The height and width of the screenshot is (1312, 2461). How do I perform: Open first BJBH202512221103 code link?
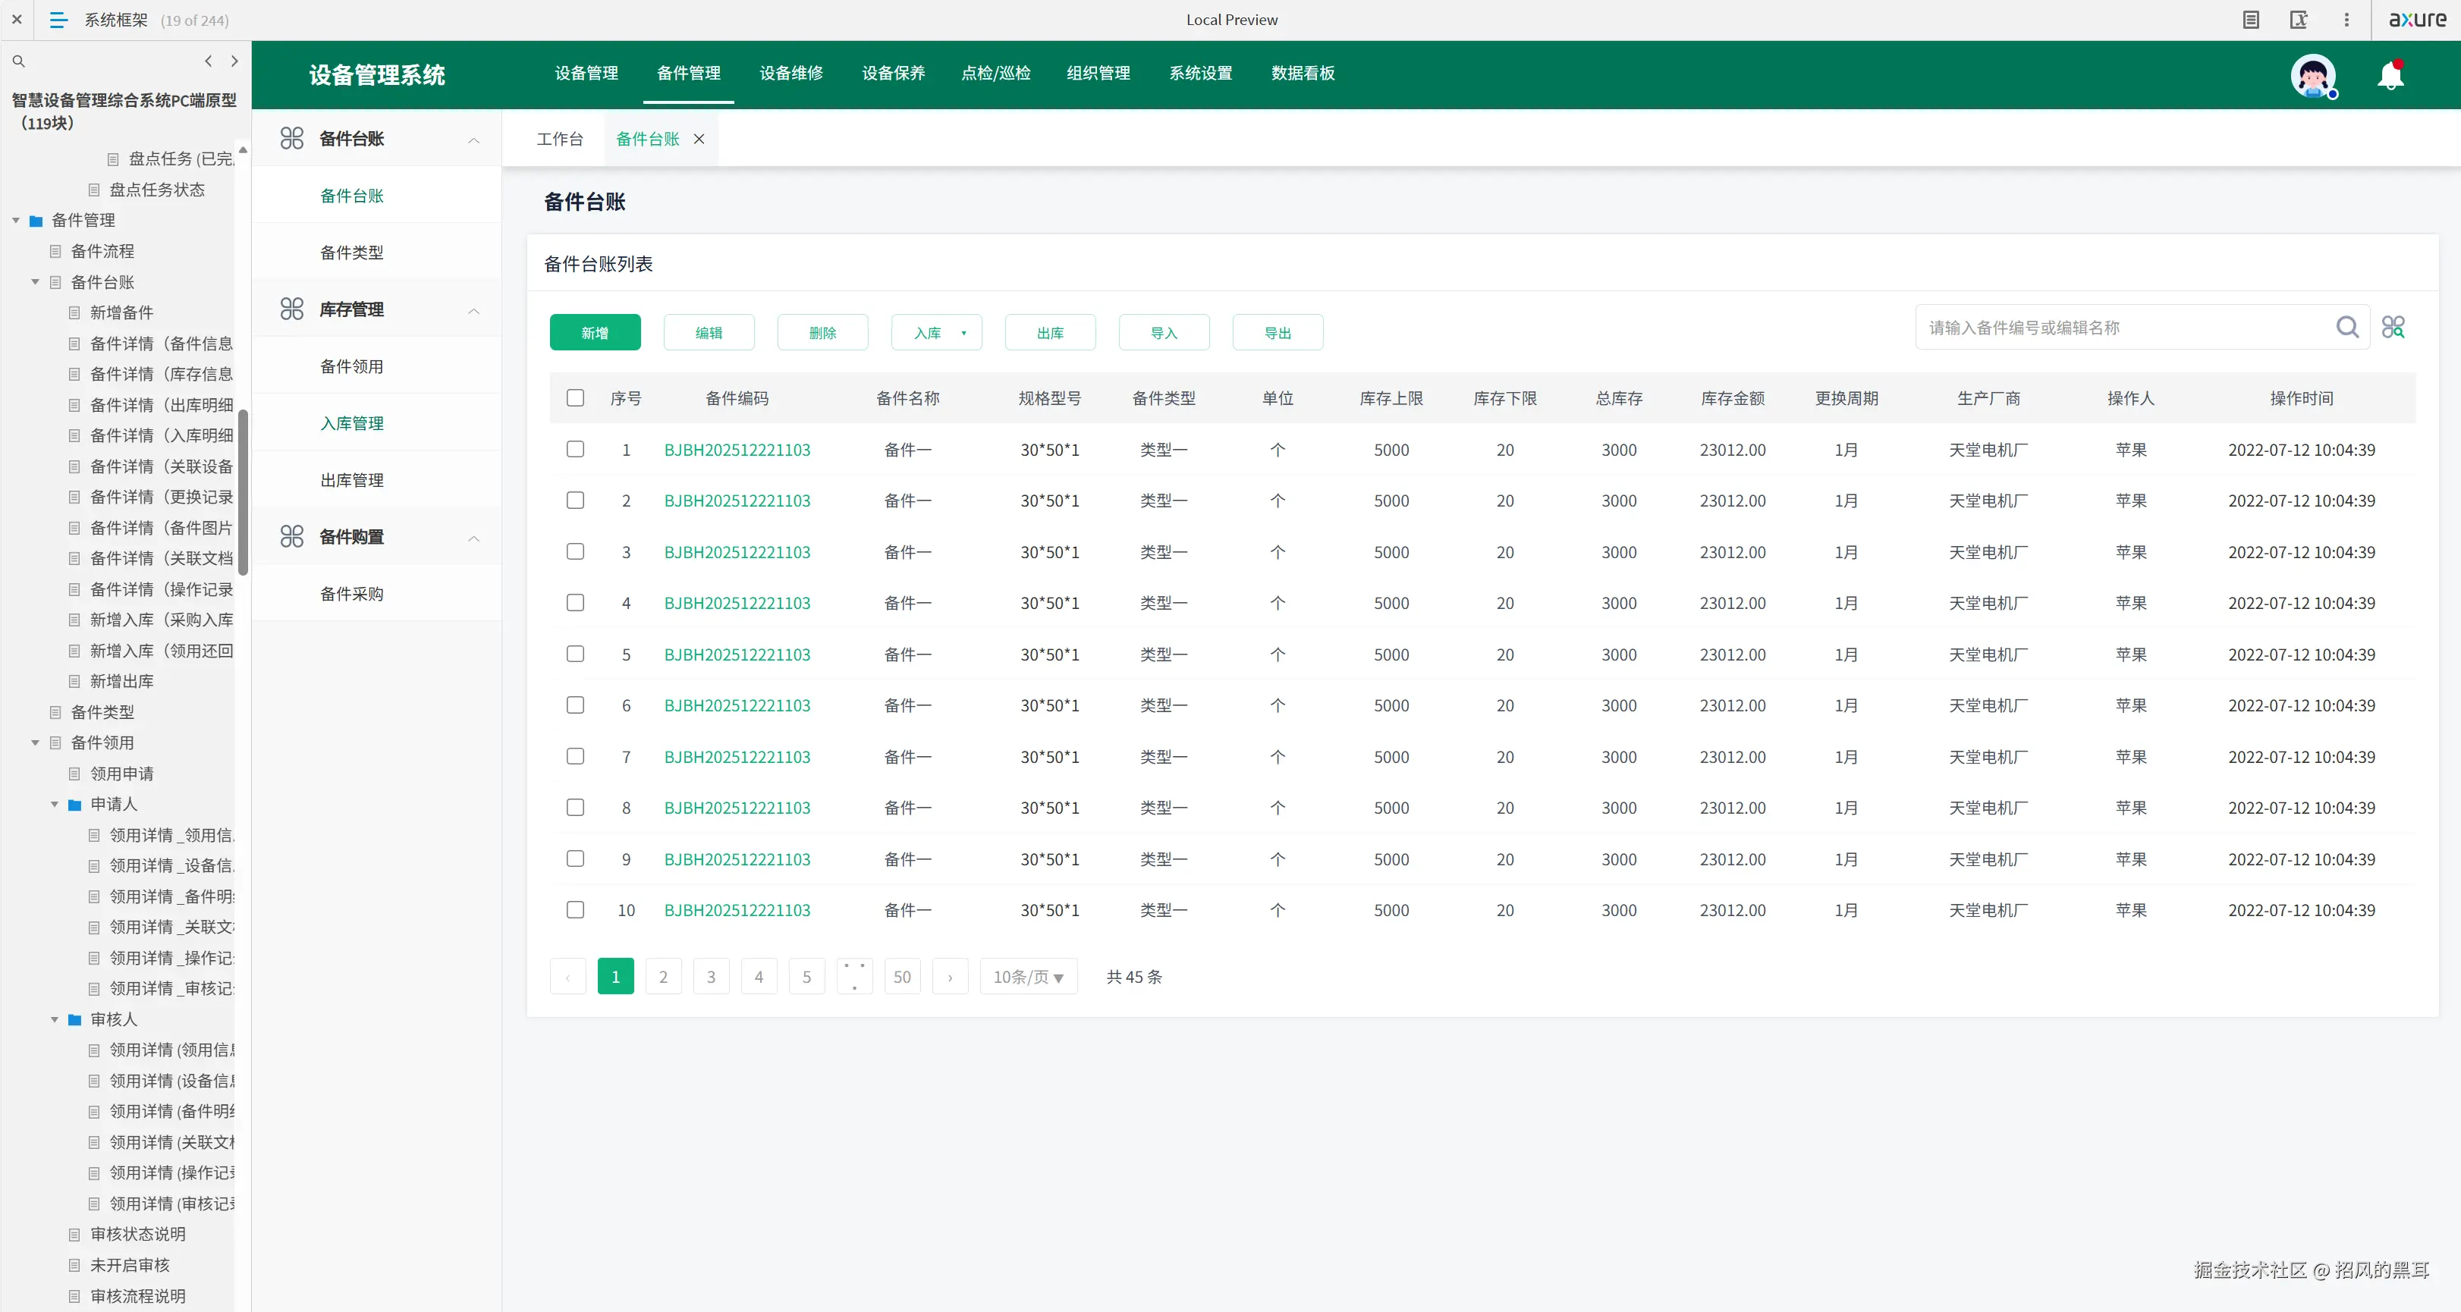coord(737,450)
